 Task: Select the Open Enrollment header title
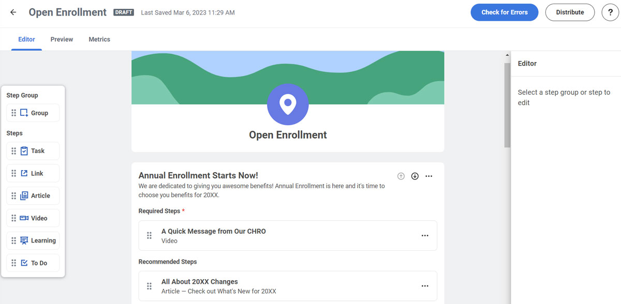click(288, 135)
